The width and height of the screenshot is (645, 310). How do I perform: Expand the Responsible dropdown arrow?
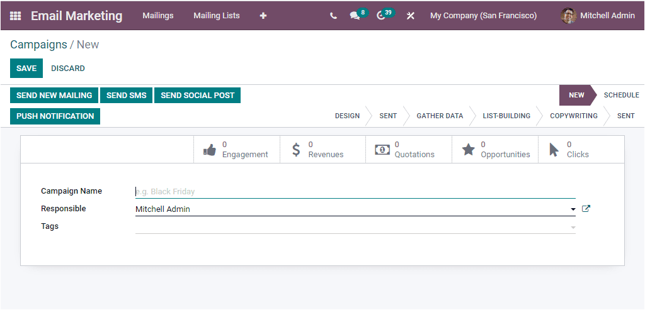[x=573, y=209]
